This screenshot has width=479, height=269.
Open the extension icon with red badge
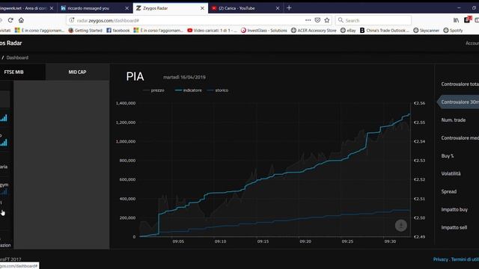tap(467, 20)
